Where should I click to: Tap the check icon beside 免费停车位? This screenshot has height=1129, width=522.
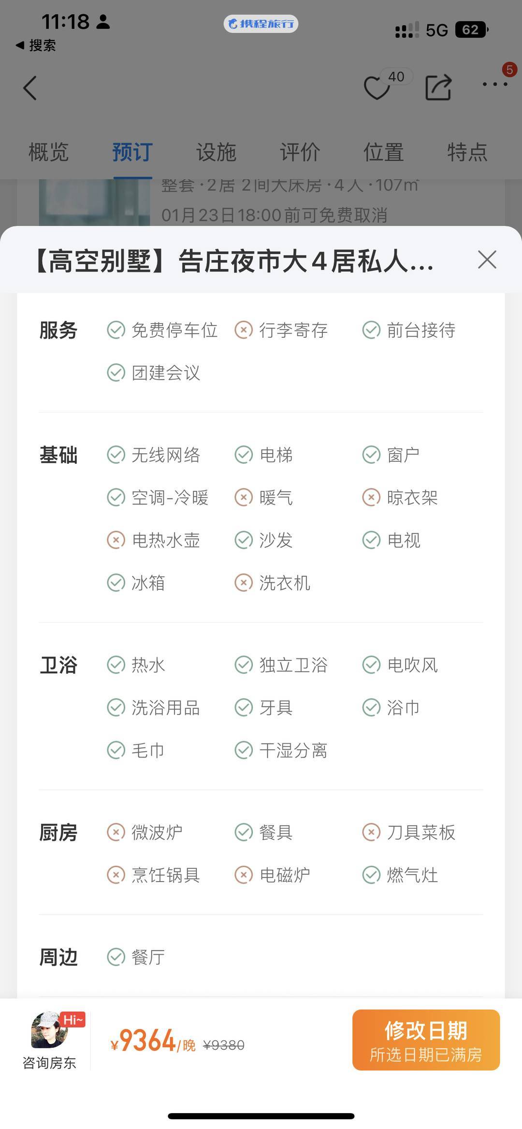[x=116, y=330]
